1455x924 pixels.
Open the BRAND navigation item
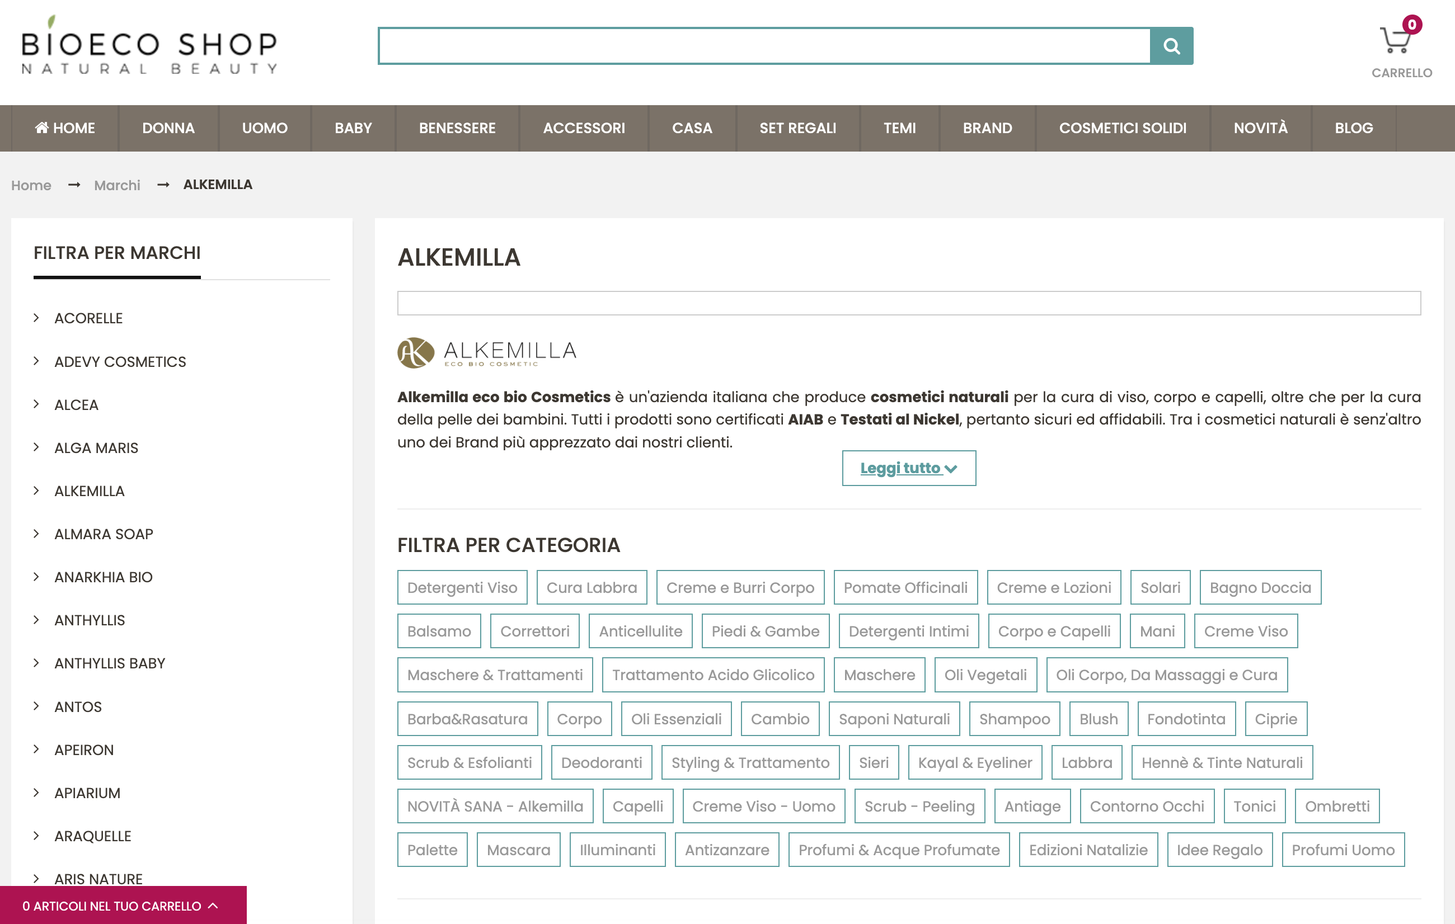987,128
